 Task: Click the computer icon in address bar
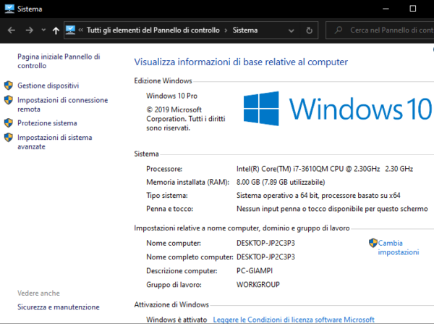[x=70, y=30]
